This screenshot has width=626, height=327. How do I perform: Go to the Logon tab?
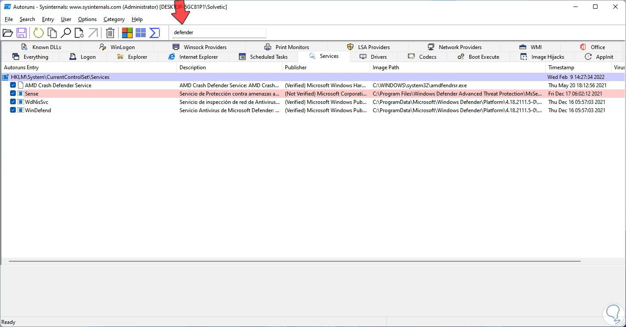pos(82,57)
